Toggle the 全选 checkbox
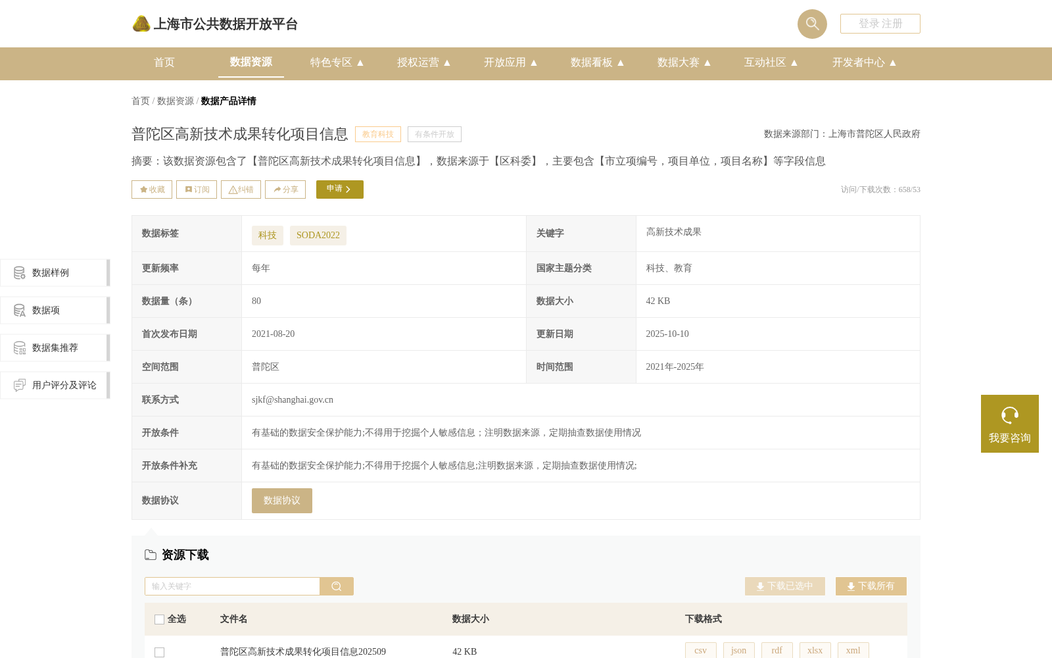Viewport: 1052px width, 658px height. (159, 619)
